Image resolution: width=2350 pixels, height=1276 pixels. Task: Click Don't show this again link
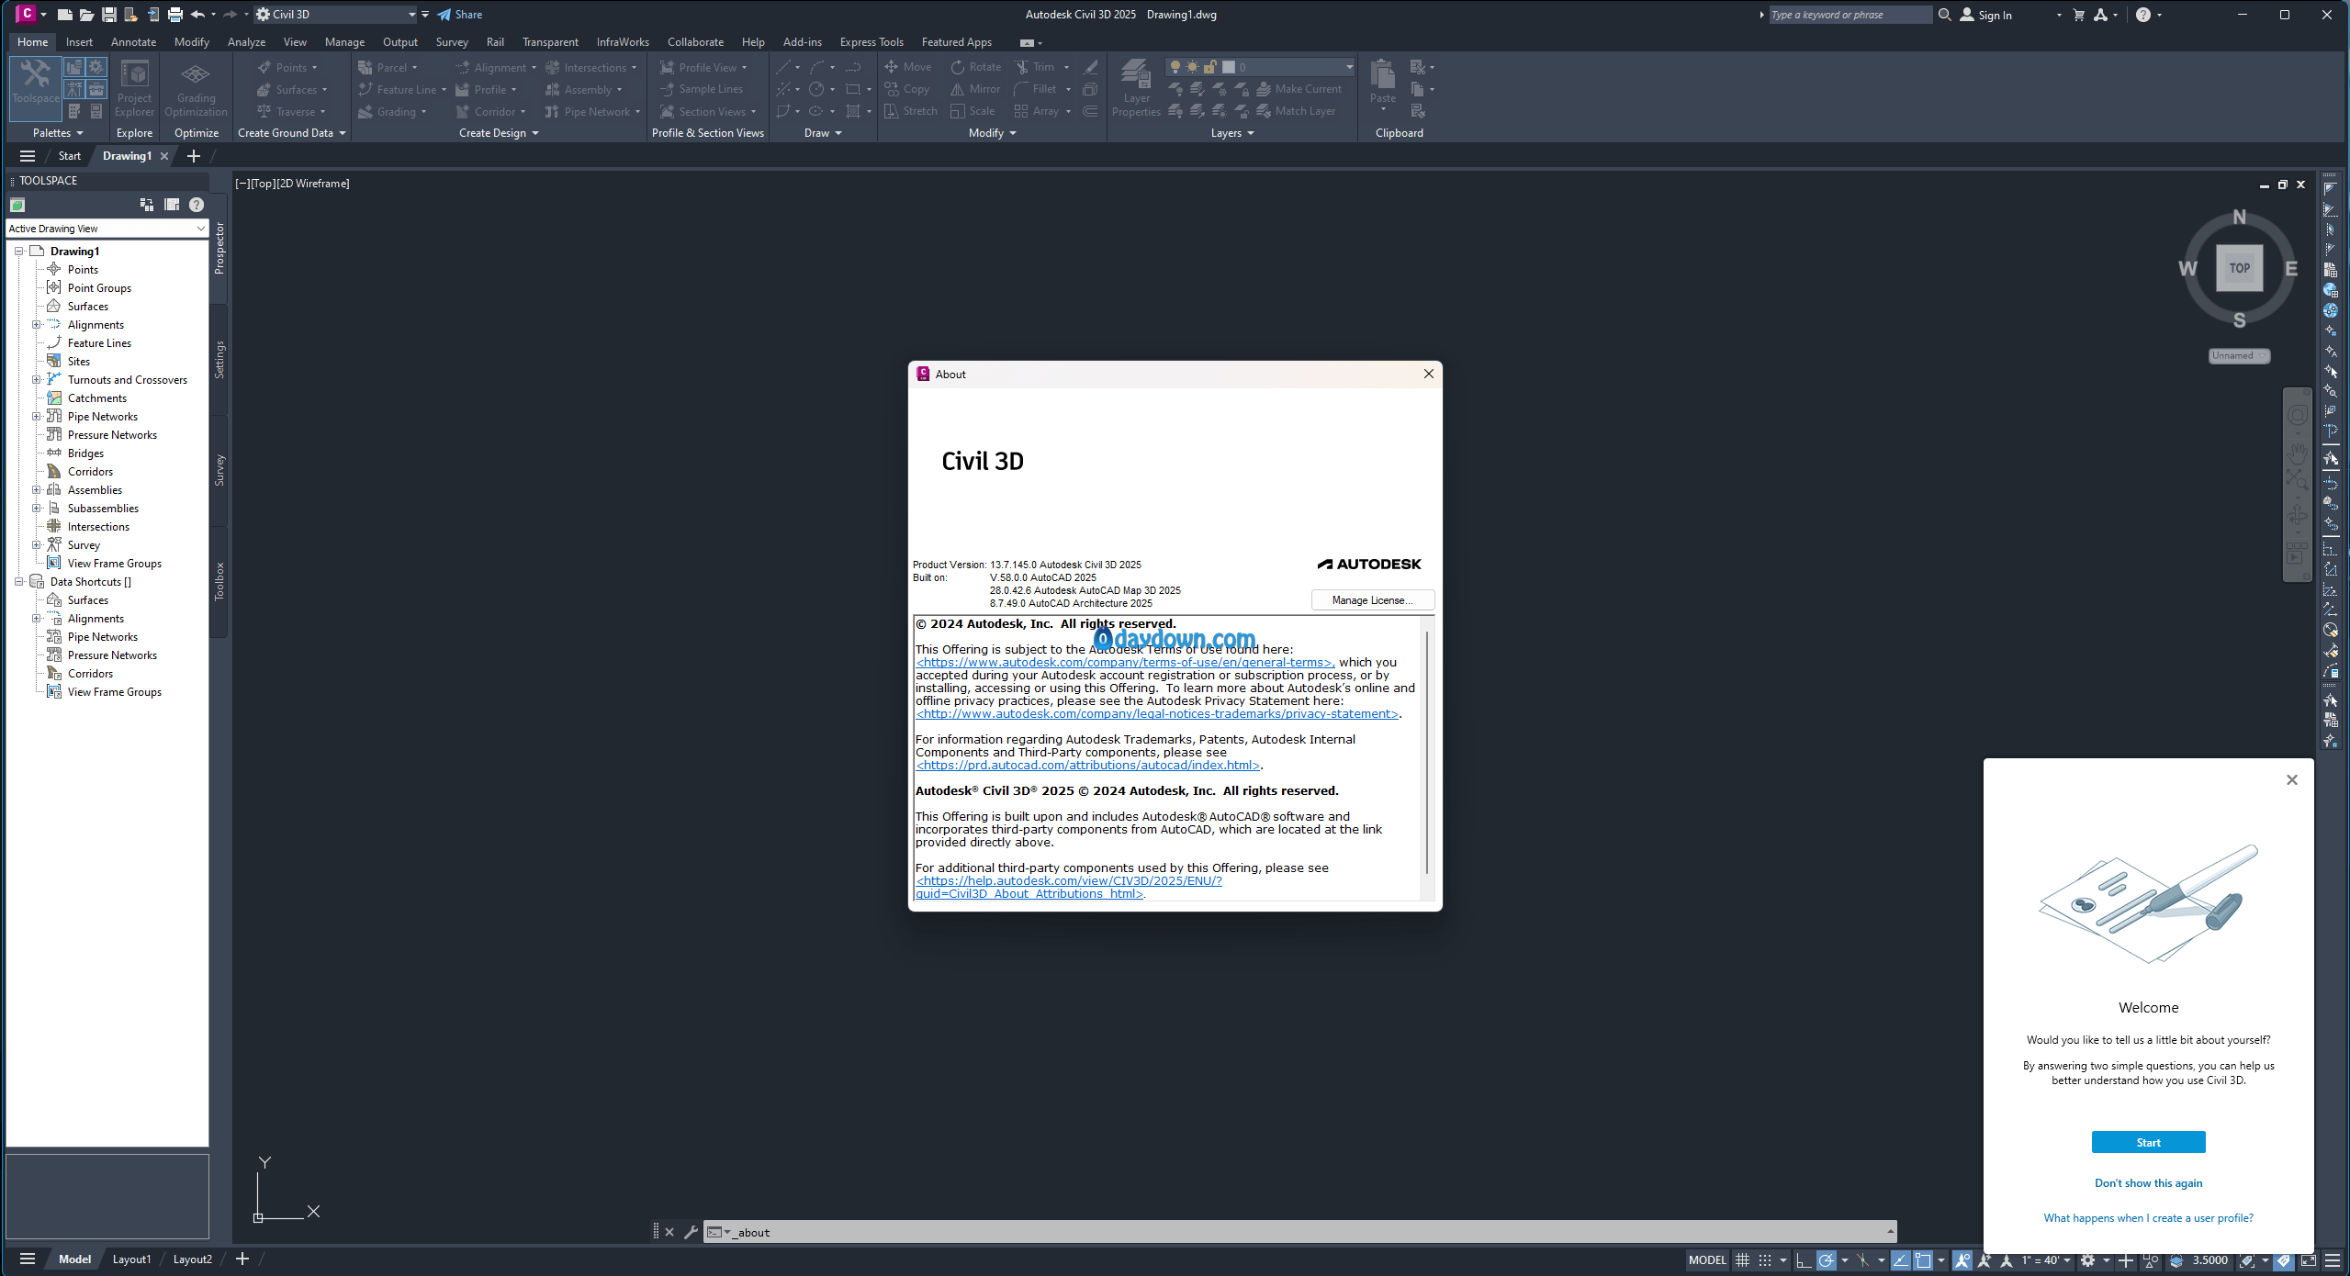pos(2148,1183)
